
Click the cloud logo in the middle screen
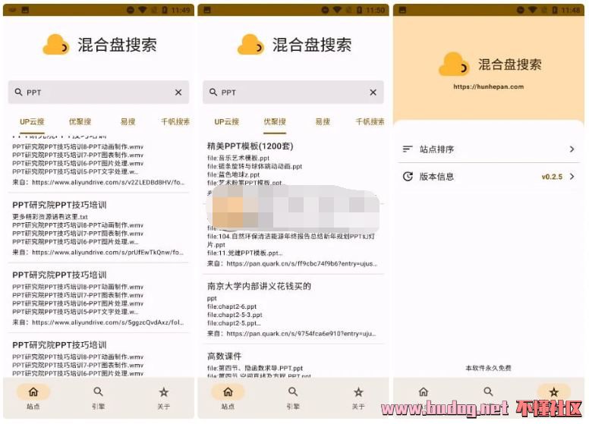pos(250,45)
